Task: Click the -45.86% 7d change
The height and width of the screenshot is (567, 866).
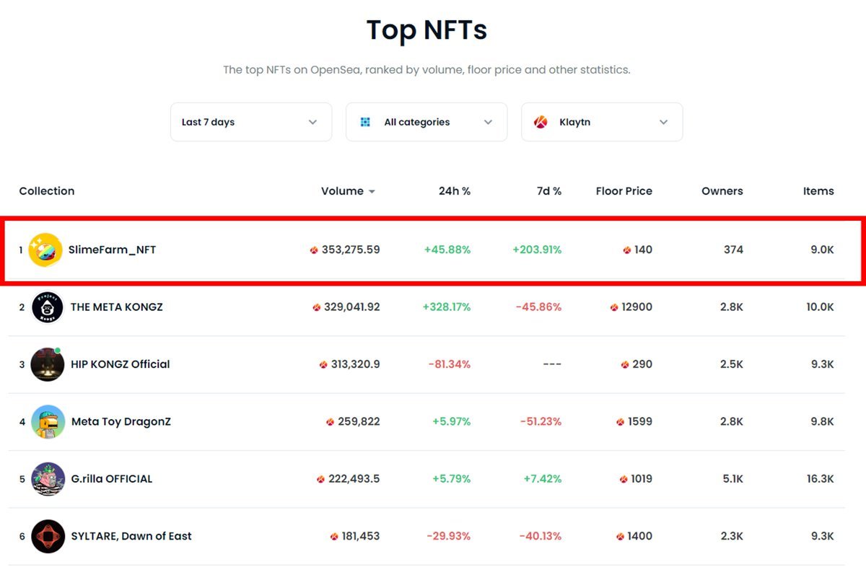Action: pos(539,307)
